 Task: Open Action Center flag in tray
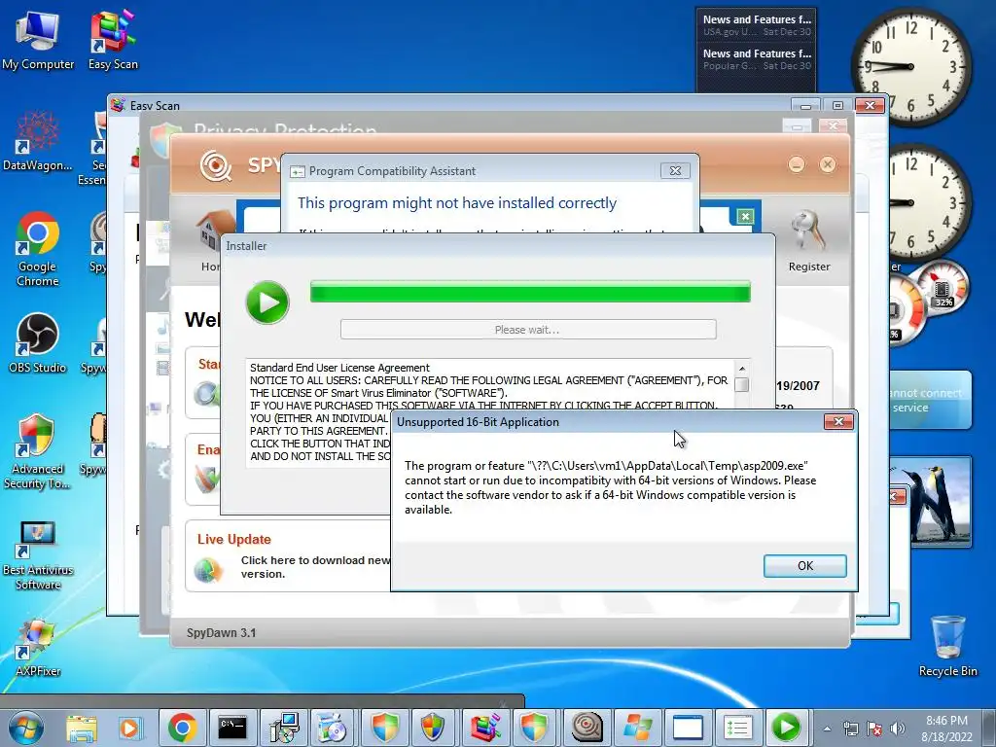[x=874, y=729]
